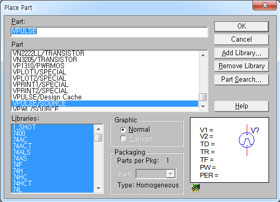Select the 7400 library

click(53, 134)
